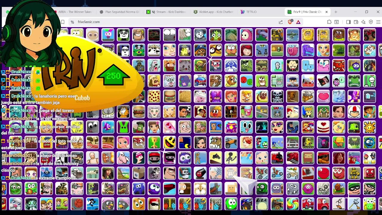Open the sleeping Zzz game thumbnail
The width and height of the screenshot is (382, 215).
(262, 204)
